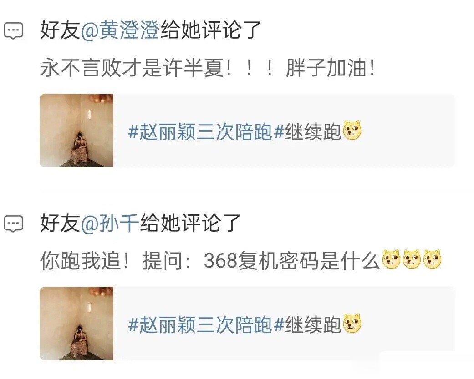The width and height of the screenshot is (474, 379).
Task: Open the thumbnail photo in the first post card
Action: pos(76,130)
